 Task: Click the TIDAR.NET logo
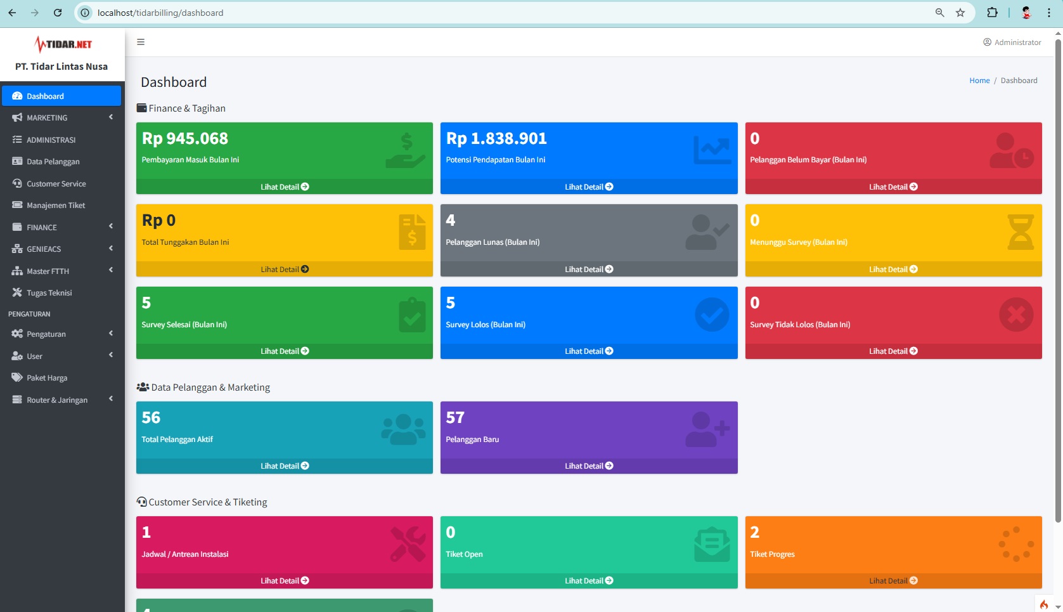(x=63, y=44)
